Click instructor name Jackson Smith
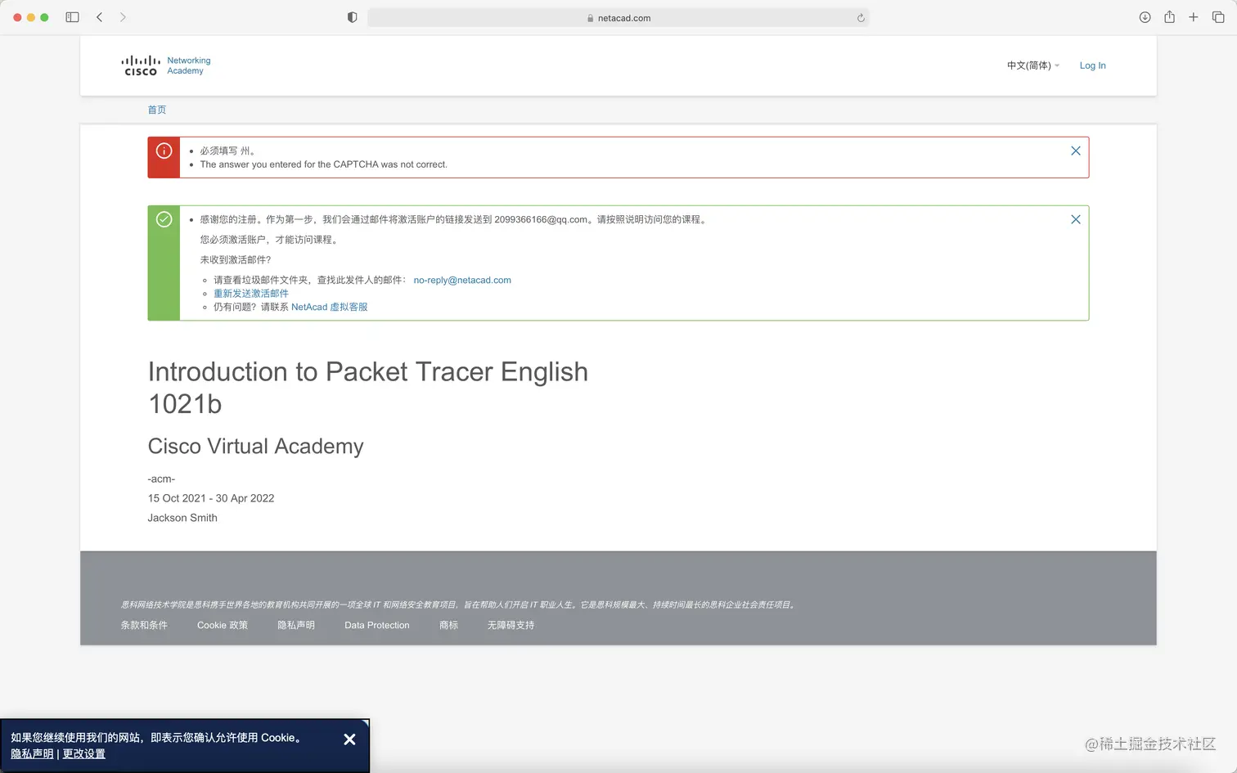 click(x=182, y=518)
